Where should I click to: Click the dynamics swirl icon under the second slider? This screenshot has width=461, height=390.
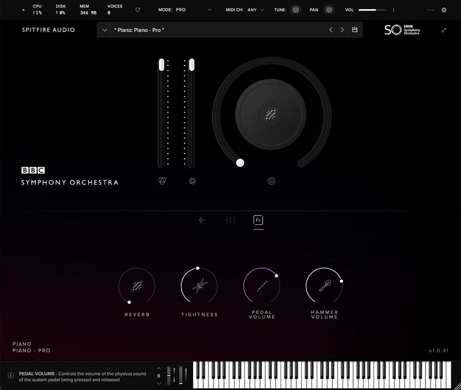click(192, 181)
